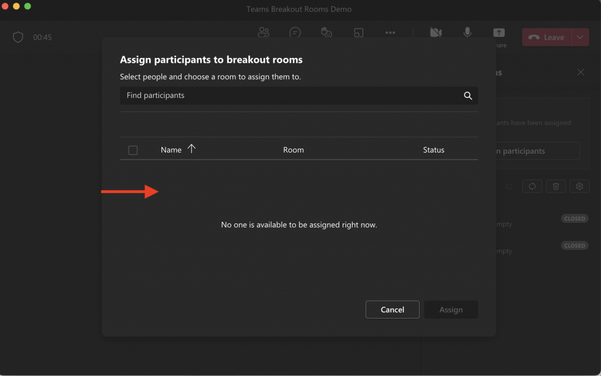Image resolution: width=601 pixels, height=376 pixels.
Task: Open the More actions ellipsis
Action: click(x=390, y=33)
